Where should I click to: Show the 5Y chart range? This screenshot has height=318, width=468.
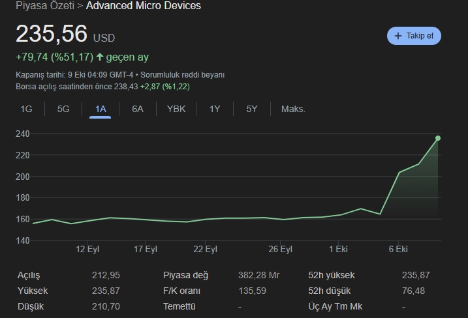coord(251,109)
